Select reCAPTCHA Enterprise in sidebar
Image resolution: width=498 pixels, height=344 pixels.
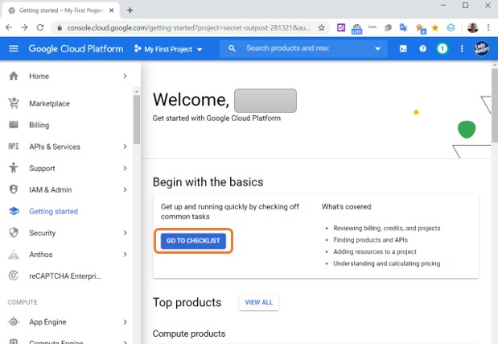coord(65,276)
